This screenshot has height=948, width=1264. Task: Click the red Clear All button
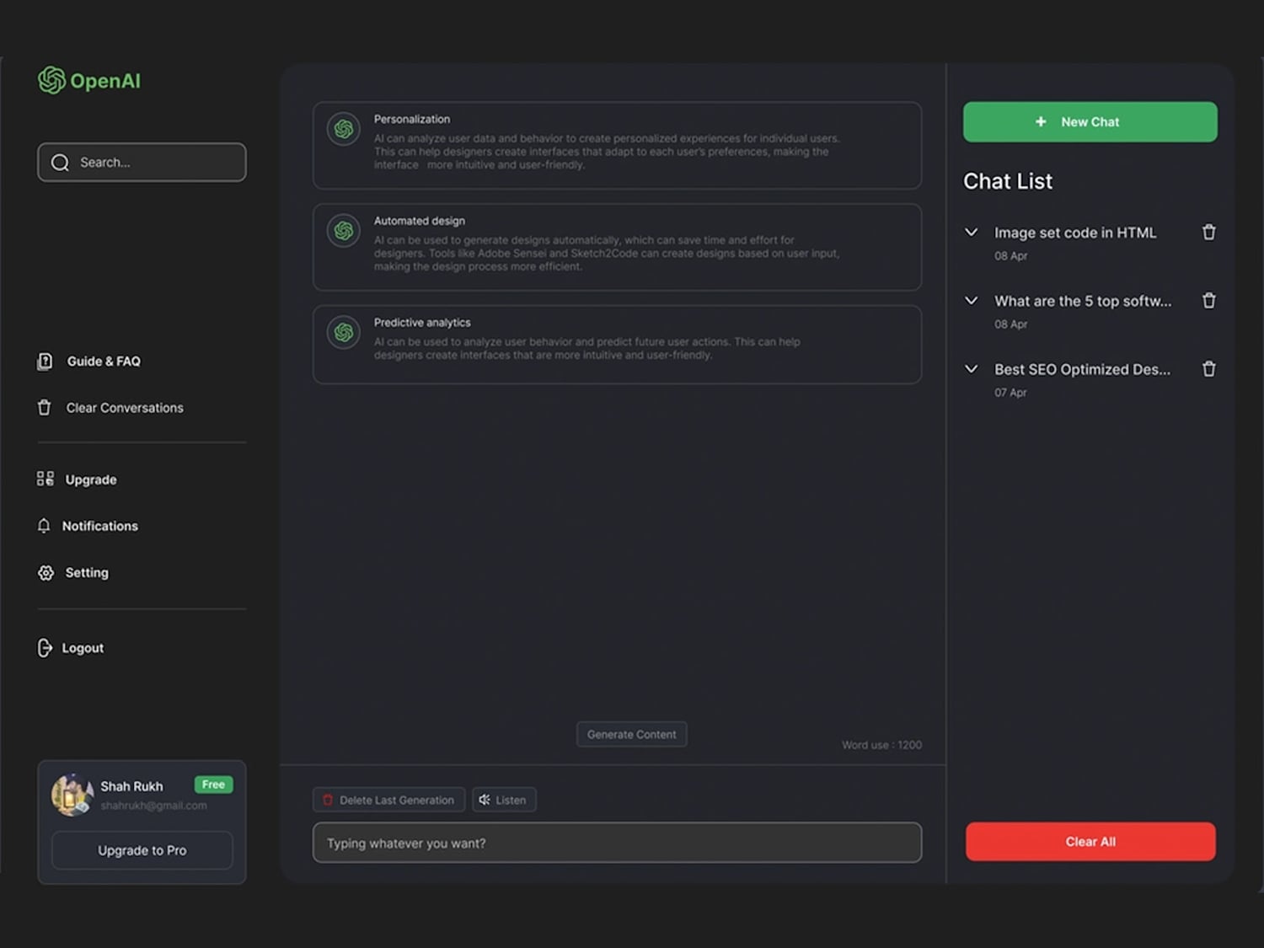[x=1090, y=842]
